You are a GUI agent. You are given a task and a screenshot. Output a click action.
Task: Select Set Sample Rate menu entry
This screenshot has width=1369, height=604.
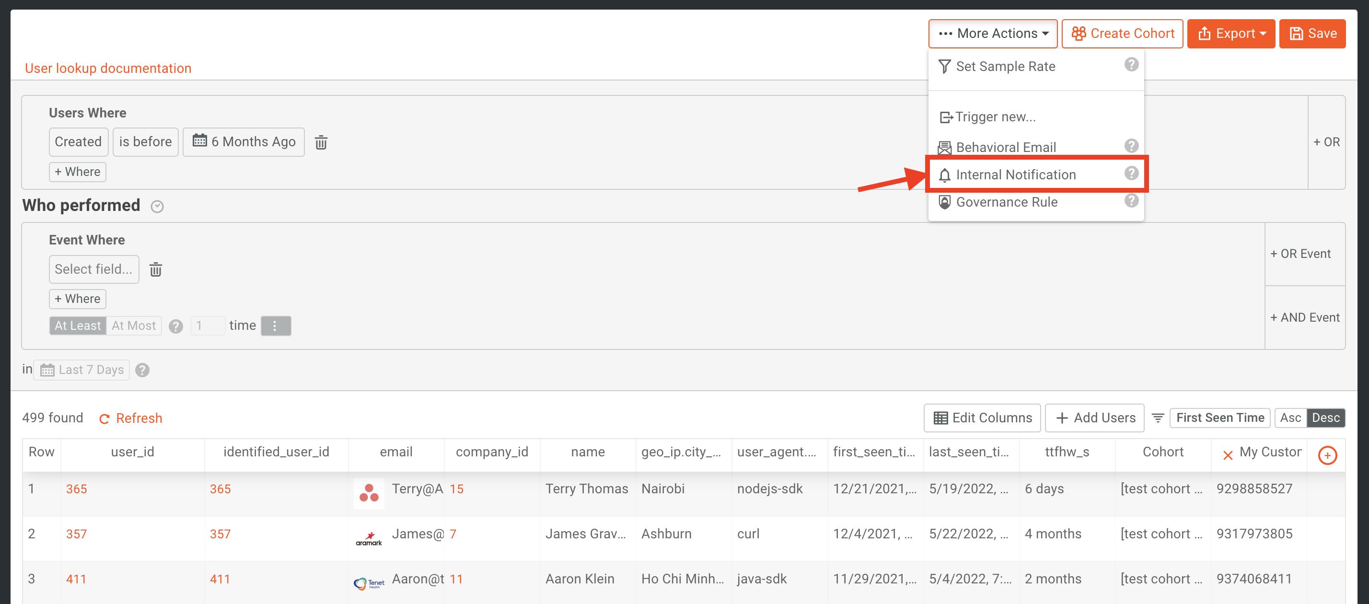(1035, 67)
